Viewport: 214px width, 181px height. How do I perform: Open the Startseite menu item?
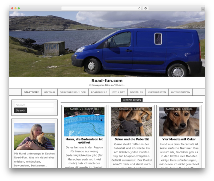point(31,92)
